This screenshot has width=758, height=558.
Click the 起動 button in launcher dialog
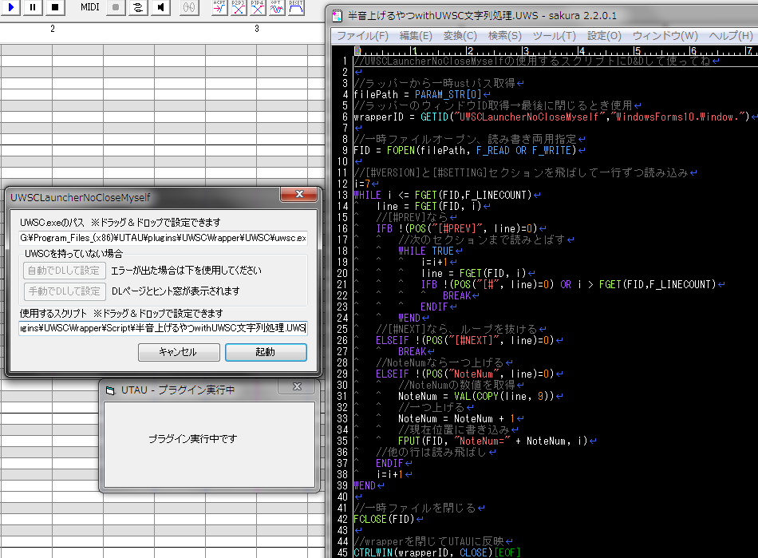point(266,352)
